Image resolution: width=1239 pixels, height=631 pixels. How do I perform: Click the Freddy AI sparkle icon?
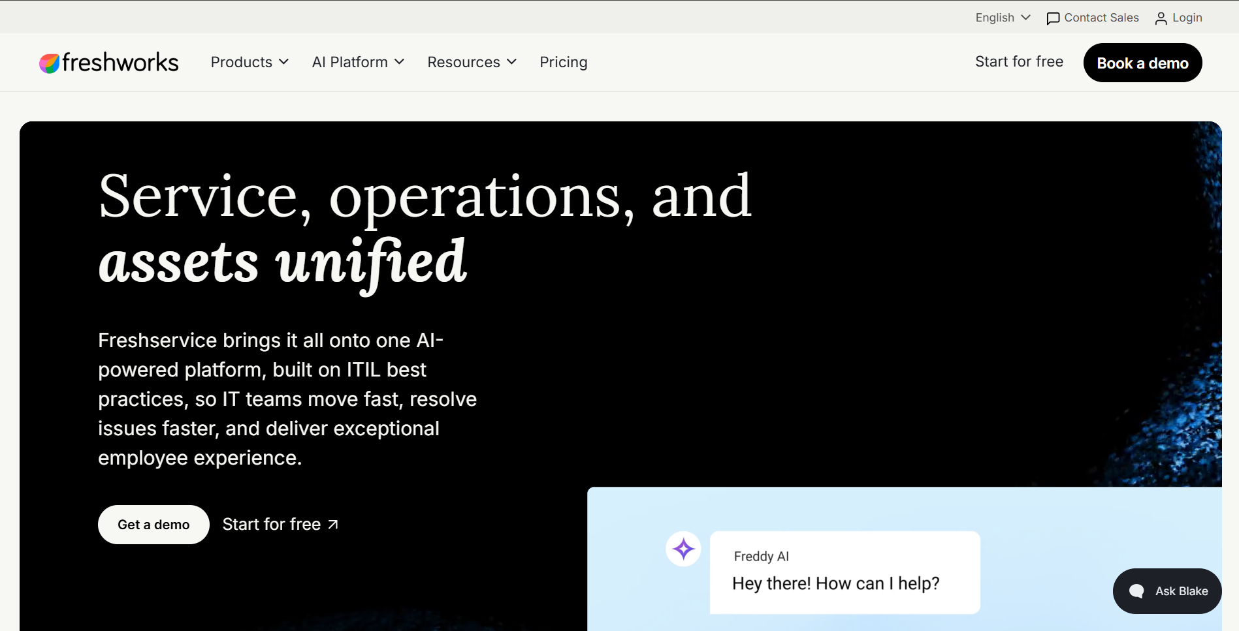683,549
